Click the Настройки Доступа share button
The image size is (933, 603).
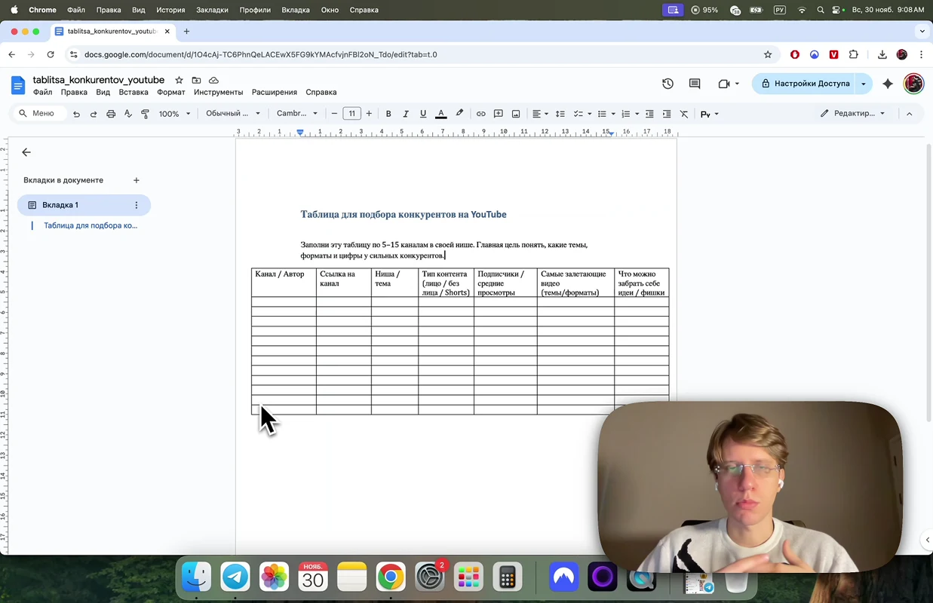[804, 84]
